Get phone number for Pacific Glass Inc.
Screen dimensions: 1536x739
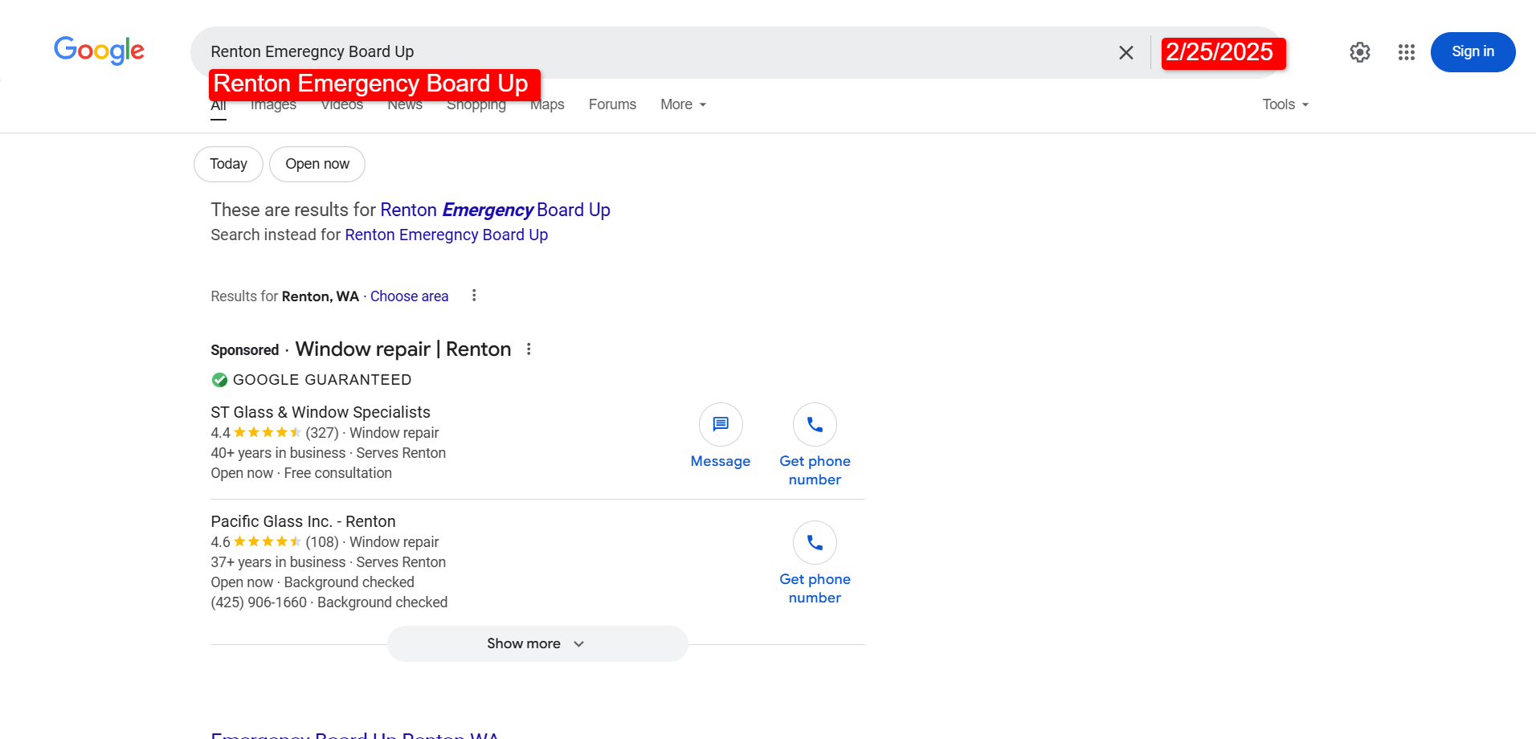tap(815, 564)
